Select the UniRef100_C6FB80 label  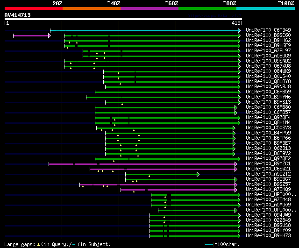pos(268,107)
